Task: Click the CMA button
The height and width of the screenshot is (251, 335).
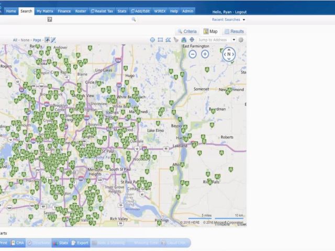Action: tap(17, 243)
